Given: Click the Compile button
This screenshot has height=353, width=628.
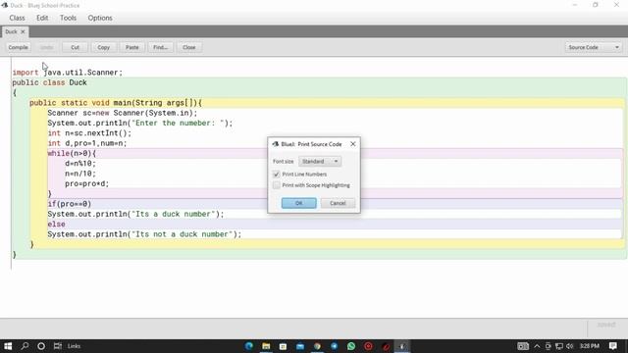Looking at the screenshot, I should 18,47.
